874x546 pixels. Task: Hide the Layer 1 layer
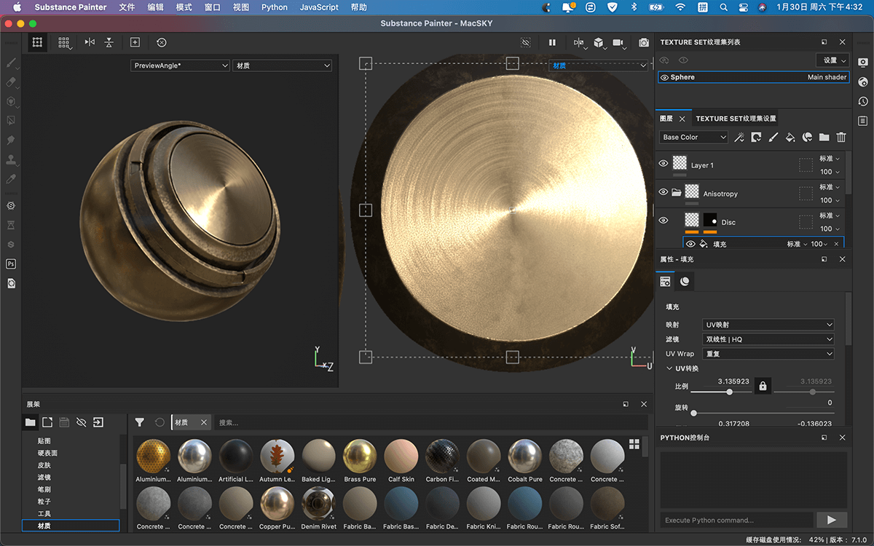coord(663,164)
